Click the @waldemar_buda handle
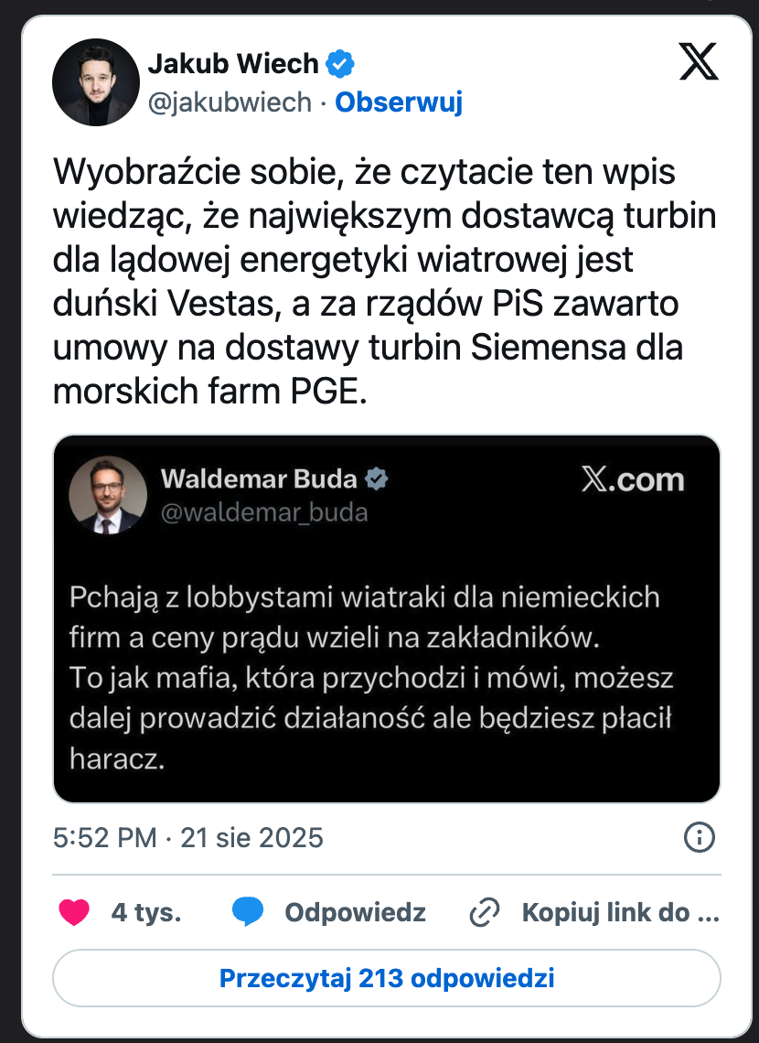 pos(264,512)
